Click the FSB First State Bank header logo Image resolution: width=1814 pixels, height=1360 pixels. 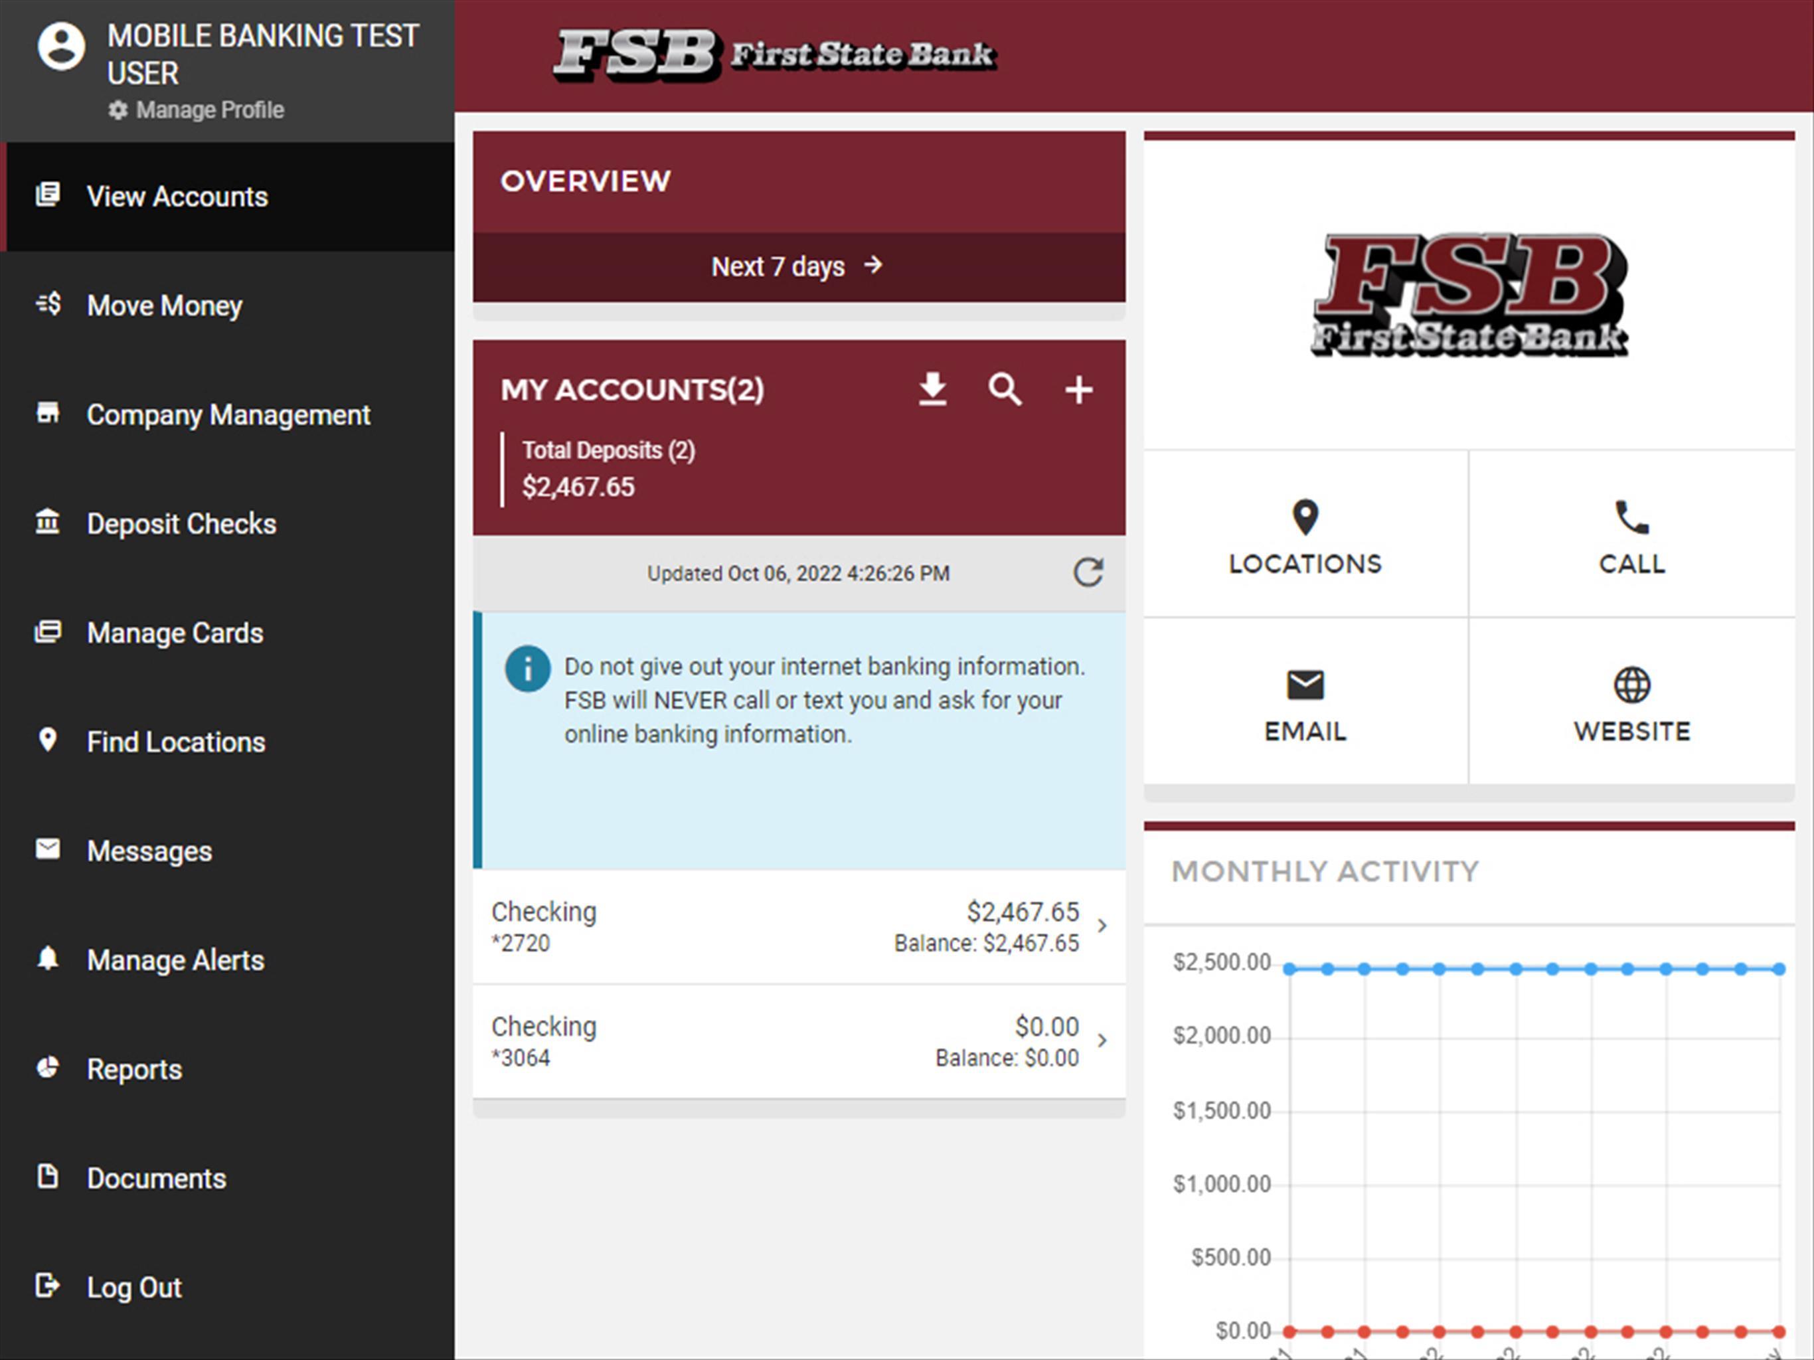click(x=775, y=54)
